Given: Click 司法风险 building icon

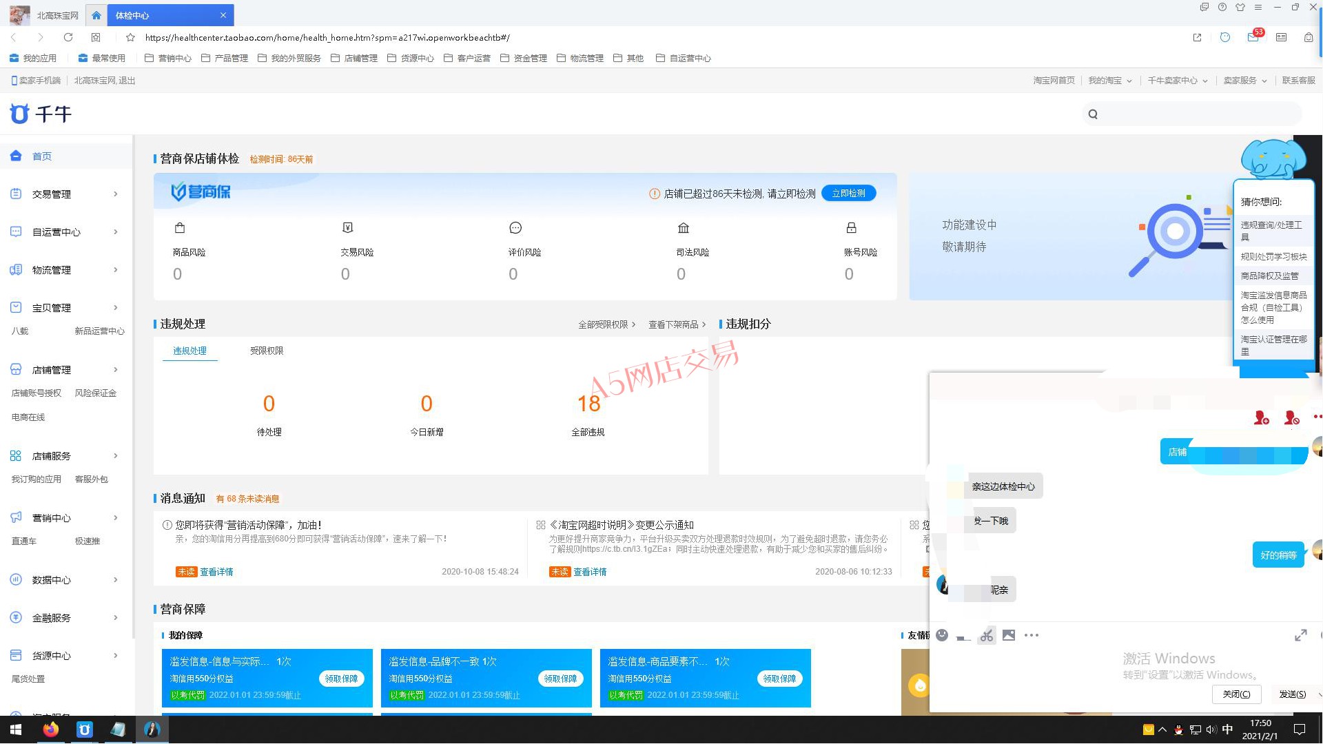Looking at the screenshot, I should (684, 228).
